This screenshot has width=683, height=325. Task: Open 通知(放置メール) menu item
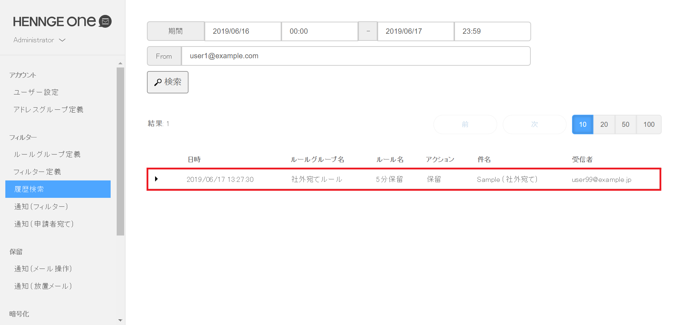point(43,286)
